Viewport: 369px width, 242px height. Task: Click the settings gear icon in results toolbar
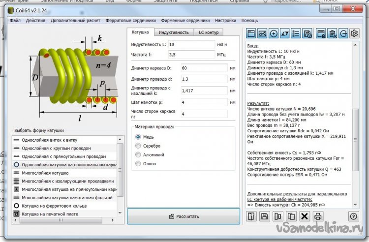pyautogui.click(x=354, y=33)
